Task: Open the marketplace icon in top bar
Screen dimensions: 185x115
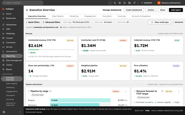Action: click(x=120, y=3)
